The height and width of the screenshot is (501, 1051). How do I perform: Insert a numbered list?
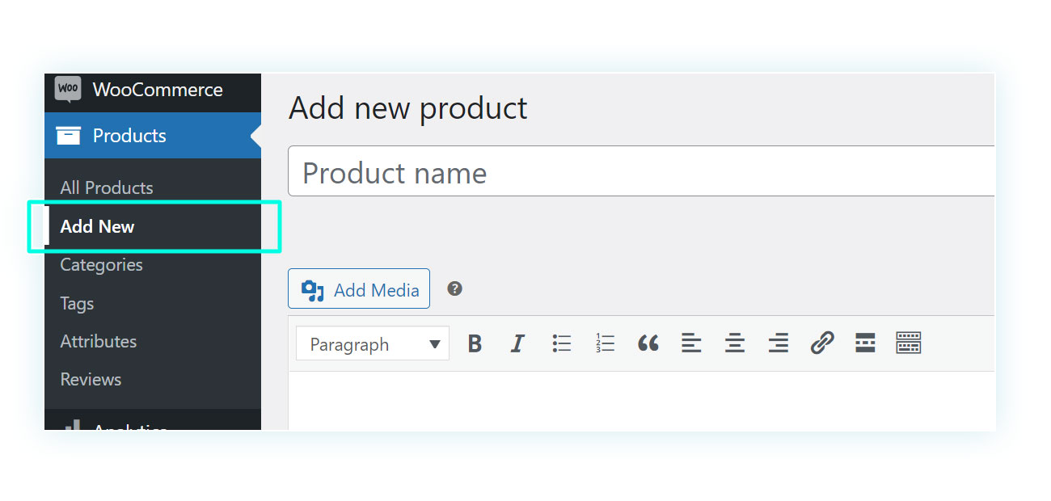point(605,343)
